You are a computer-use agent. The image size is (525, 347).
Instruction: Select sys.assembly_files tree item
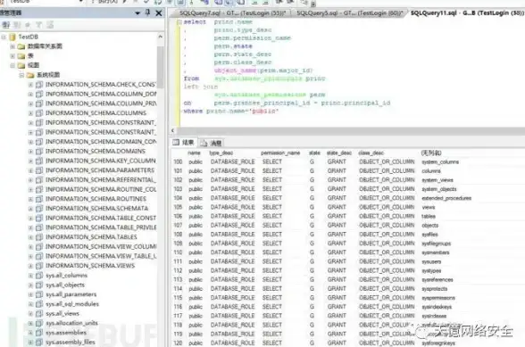pos(71,343)
